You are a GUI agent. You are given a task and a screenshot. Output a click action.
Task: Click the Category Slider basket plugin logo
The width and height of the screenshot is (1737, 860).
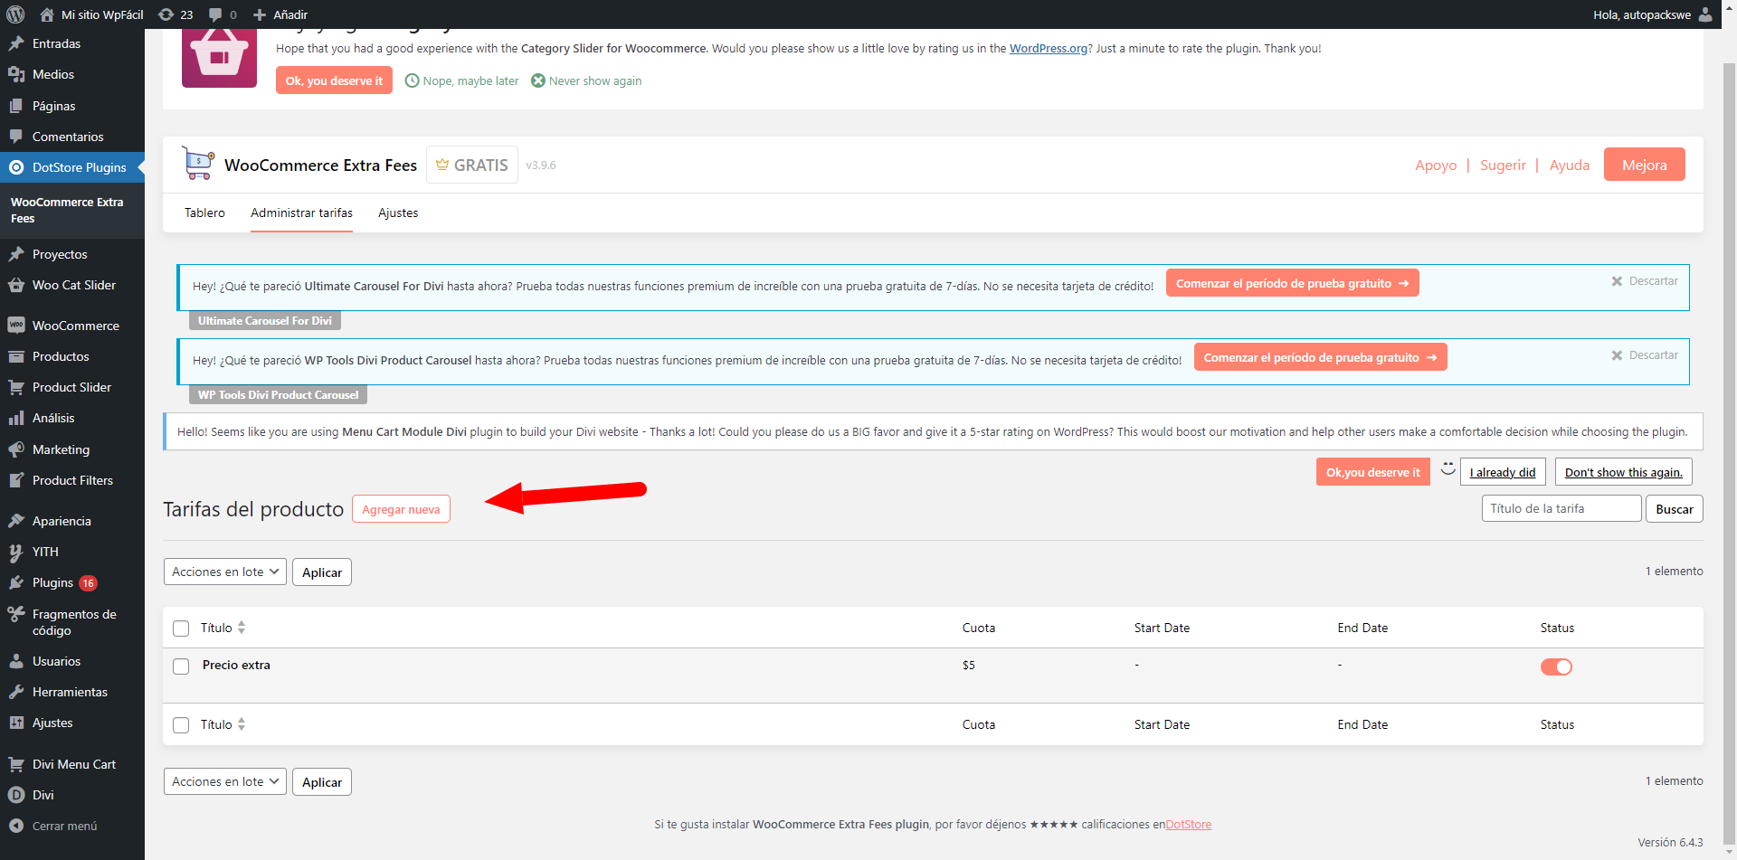pyautogui.click(x=219, y=58)
